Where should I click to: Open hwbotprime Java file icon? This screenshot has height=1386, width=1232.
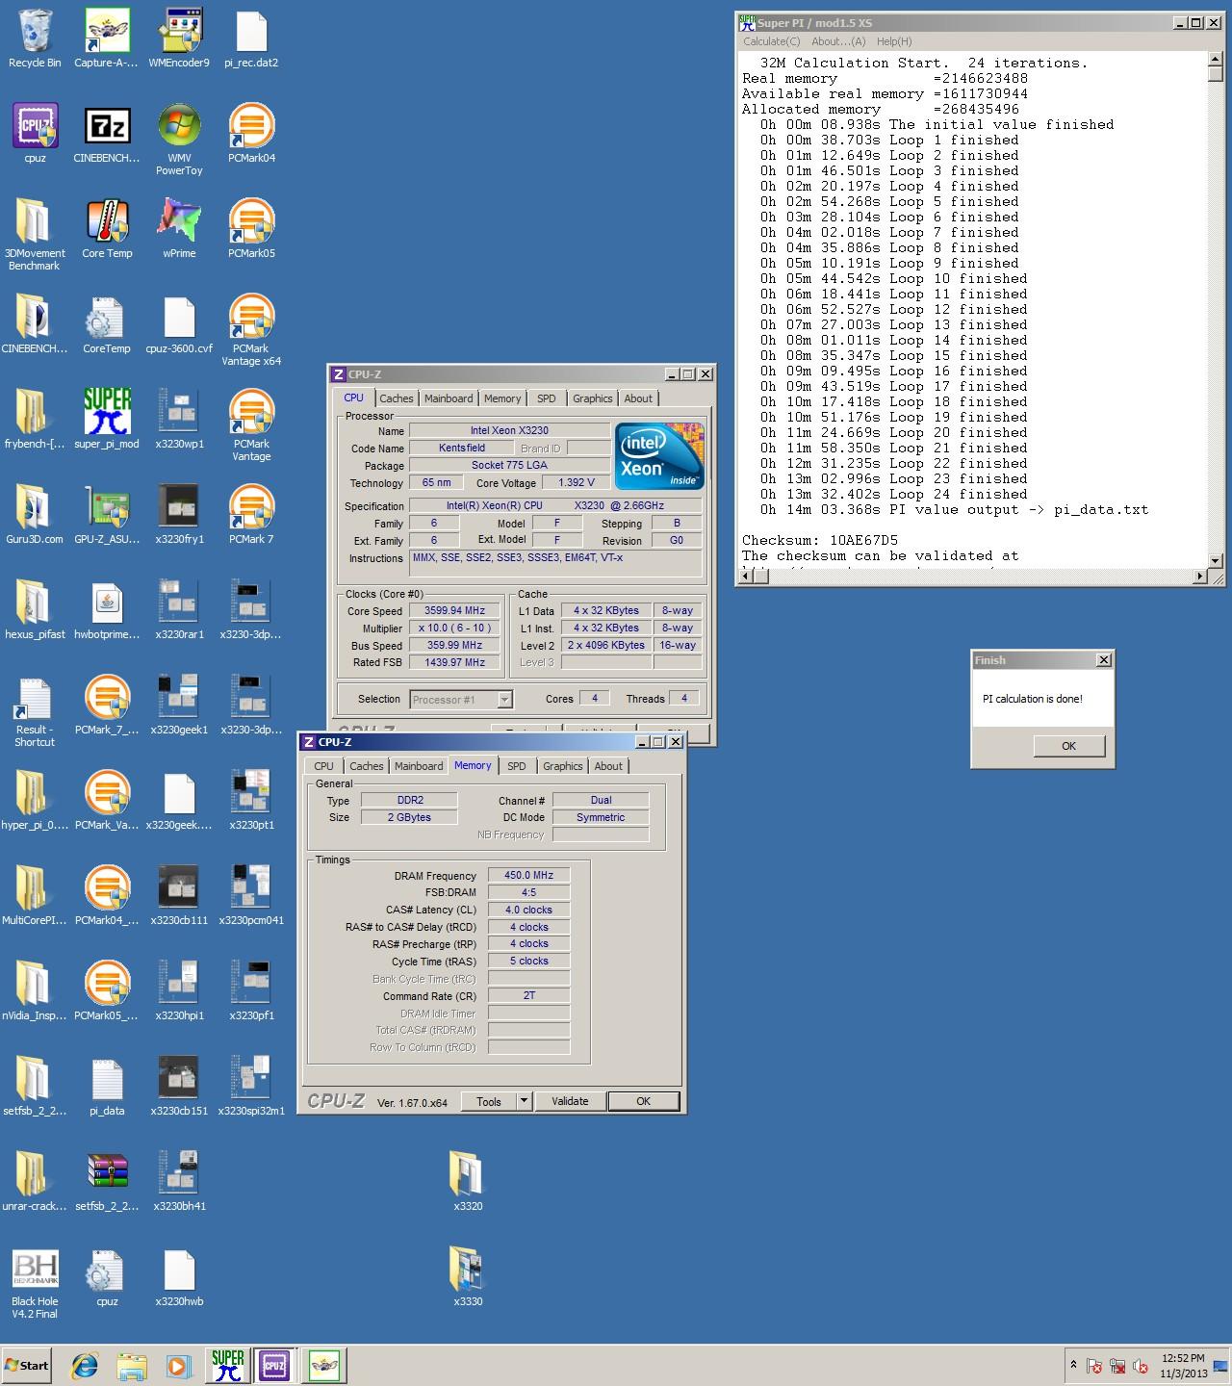[x=107, y=603]
